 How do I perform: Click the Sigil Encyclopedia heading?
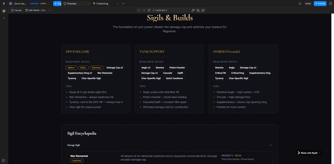(x=82, y=133)
